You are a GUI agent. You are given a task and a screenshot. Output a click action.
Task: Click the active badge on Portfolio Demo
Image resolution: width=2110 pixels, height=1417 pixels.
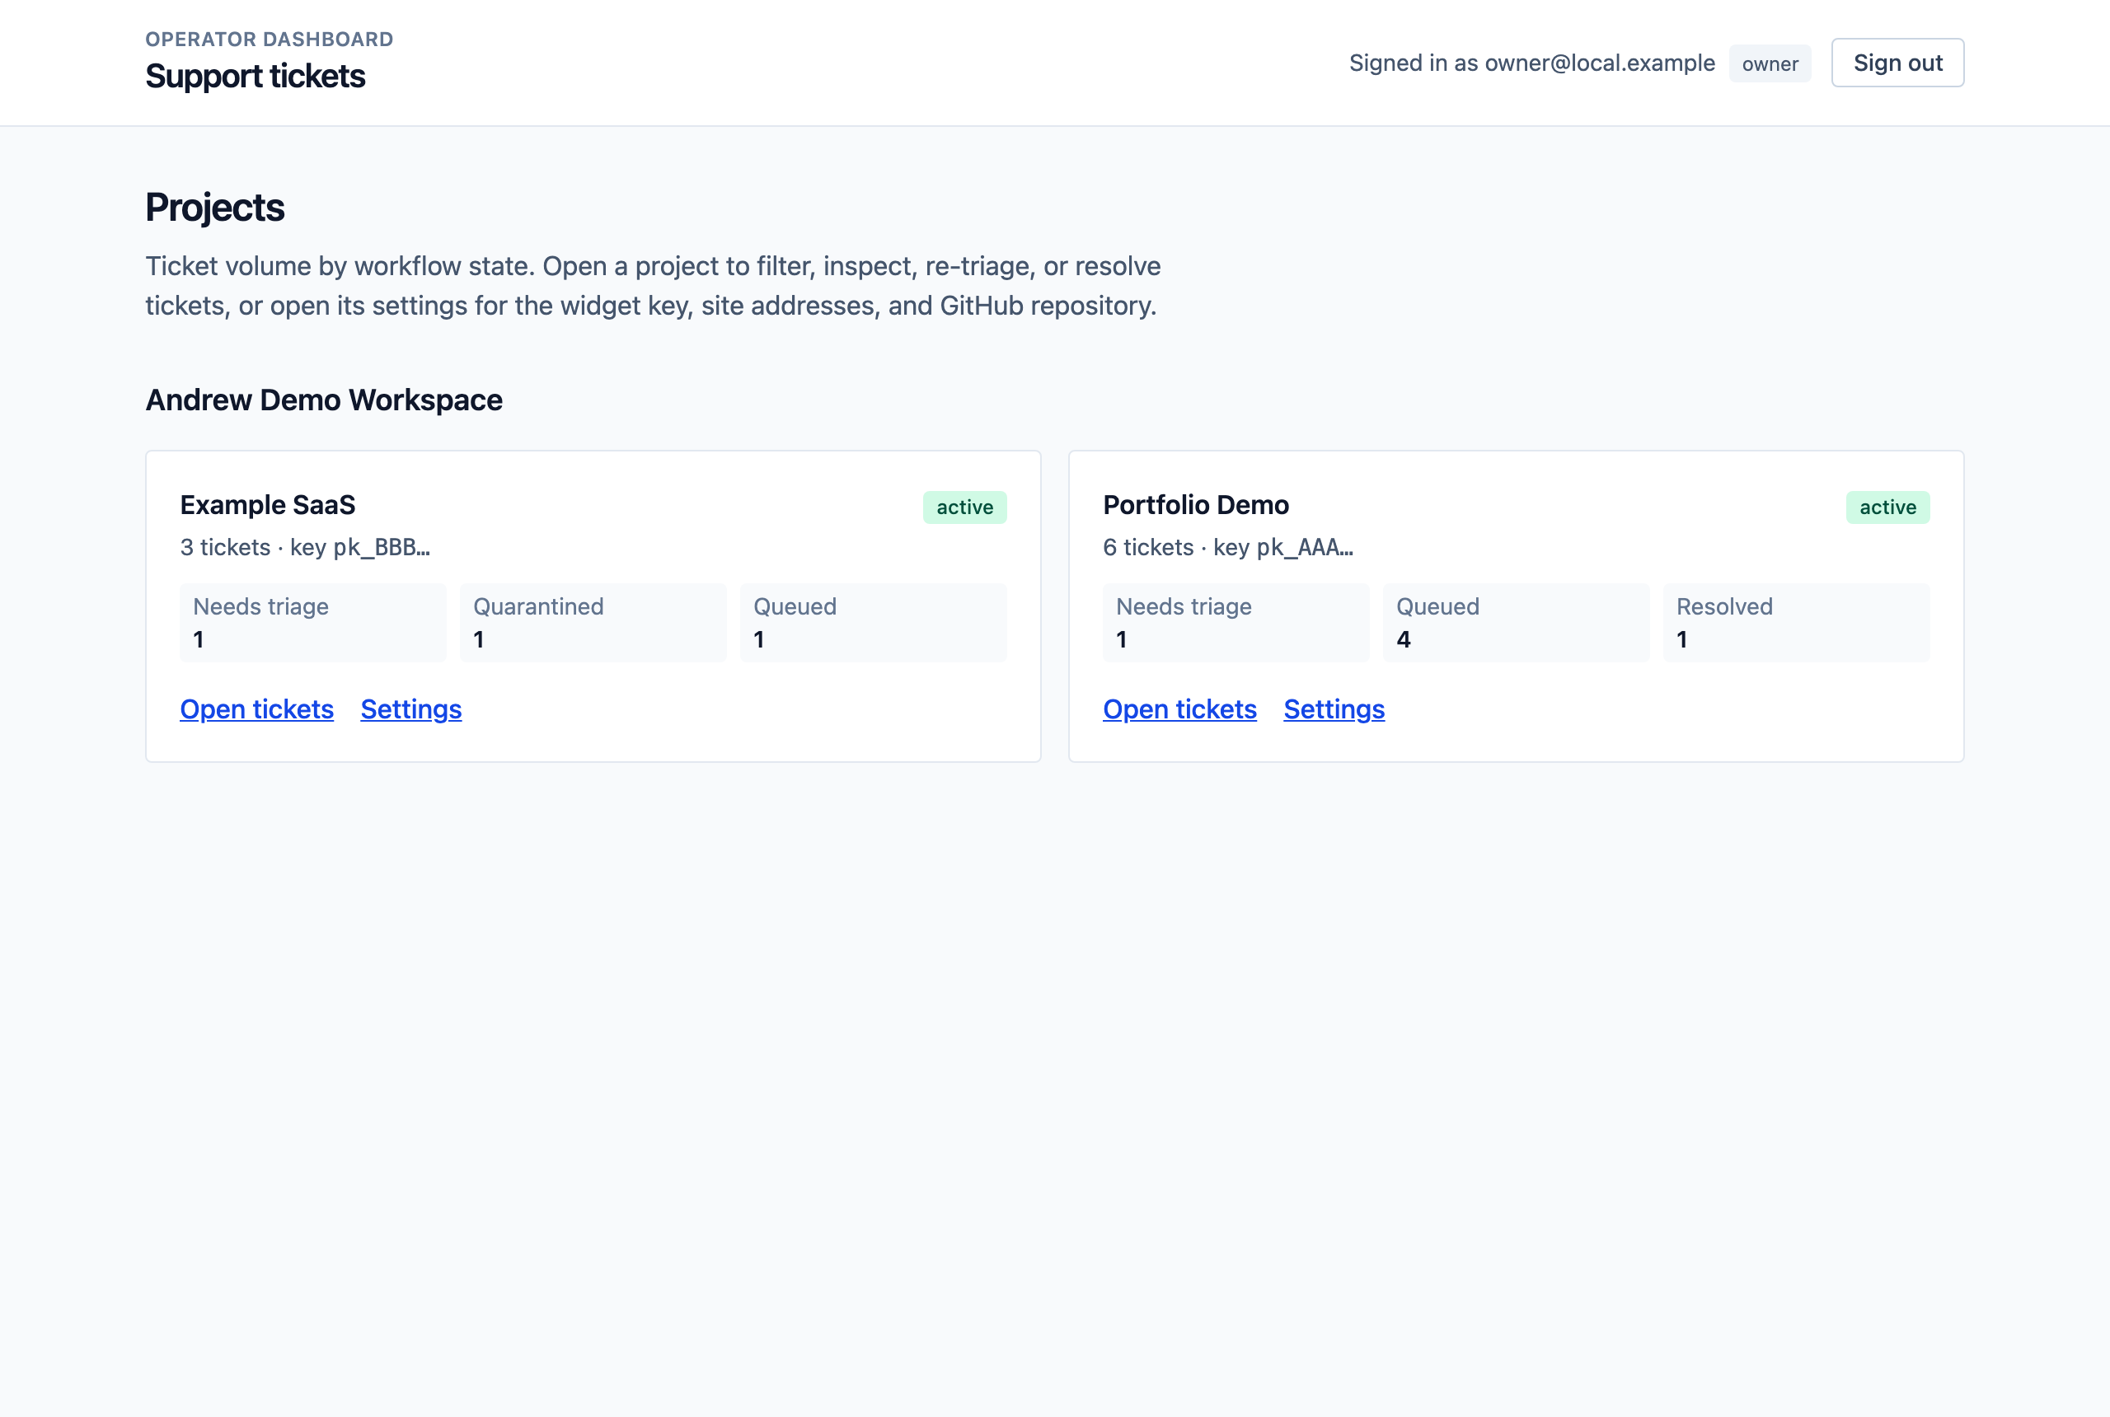click(x=1887, y=507)
